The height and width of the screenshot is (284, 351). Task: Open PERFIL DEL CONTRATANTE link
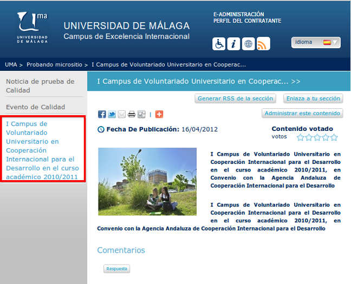(247, 21)
